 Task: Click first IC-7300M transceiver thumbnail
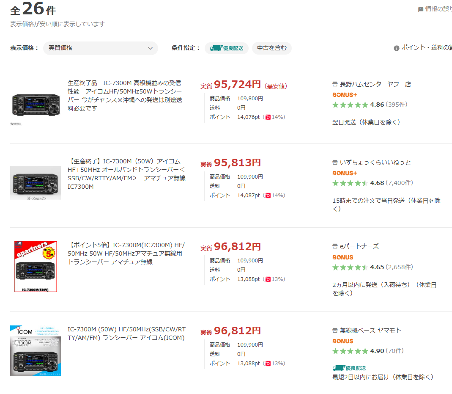(36, 105)
